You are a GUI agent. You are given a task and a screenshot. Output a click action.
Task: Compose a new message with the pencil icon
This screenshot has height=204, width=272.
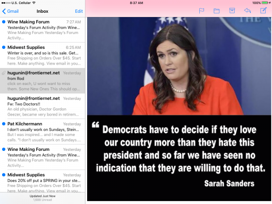[263, 11]
